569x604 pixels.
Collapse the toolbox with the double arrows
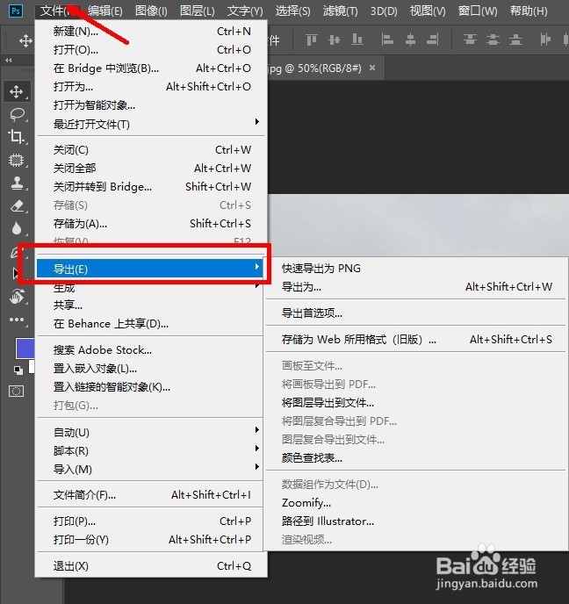click(9, 60)
